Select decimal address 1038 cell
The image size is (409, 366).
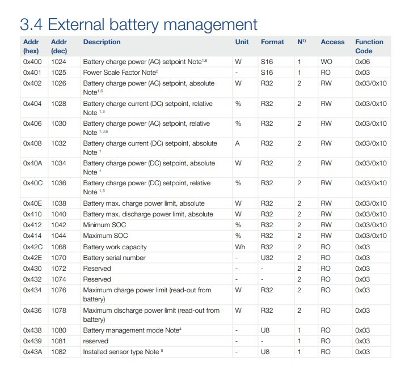(58, 203)
